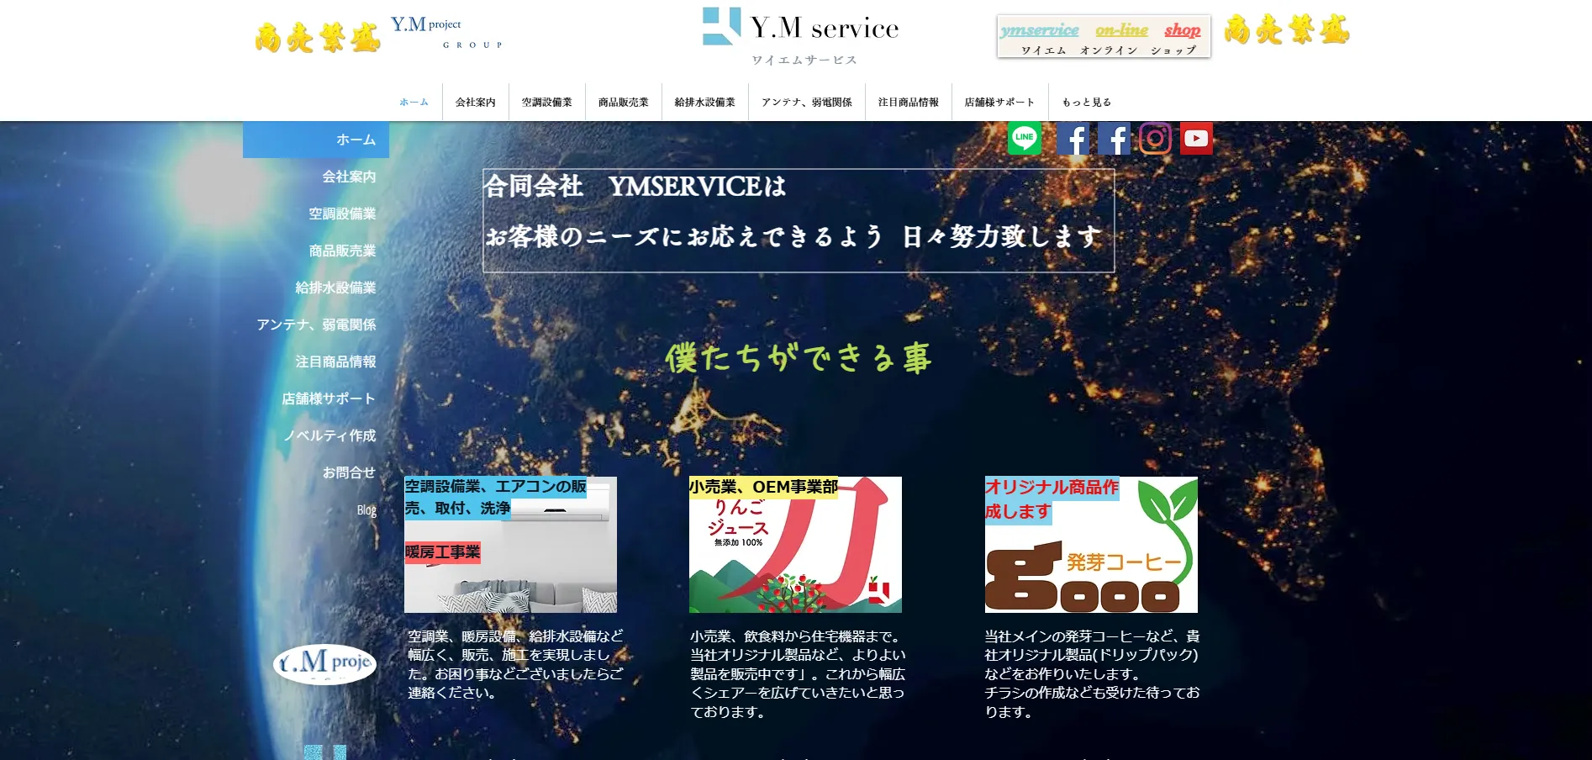
Task: Click the right-side 商売繁盛 gold emblem
Action: tap(1286, 30)
